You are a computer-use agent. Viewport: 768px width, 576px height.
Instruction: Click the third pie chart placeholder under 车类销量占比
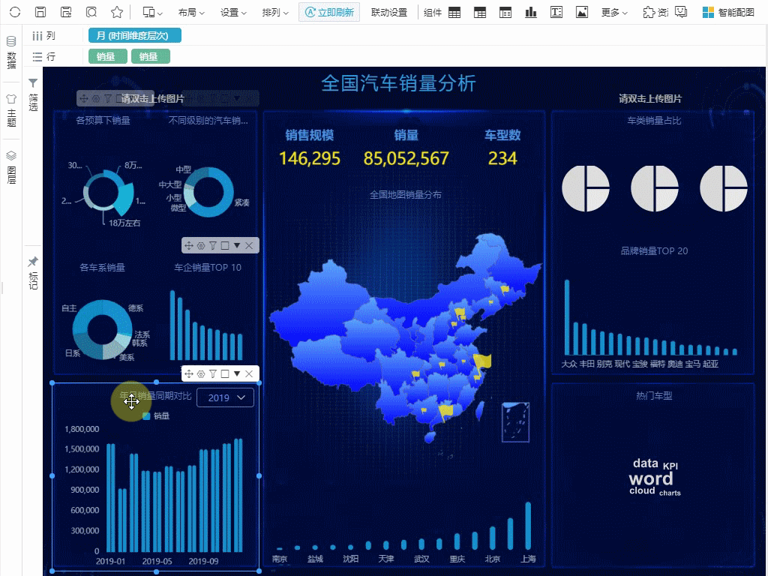pos(724,188)
